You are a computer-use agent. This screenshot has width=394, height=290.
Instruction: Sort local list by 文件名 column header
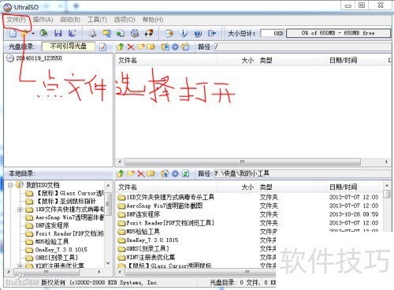click(x=165, y=187)
